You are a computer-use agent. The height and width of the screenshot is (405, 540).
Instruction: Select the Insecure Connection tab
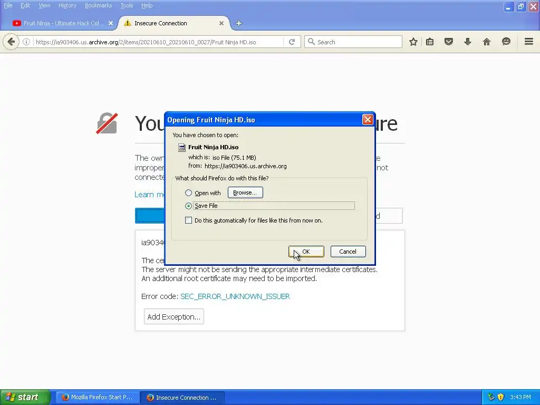[174, 23]
